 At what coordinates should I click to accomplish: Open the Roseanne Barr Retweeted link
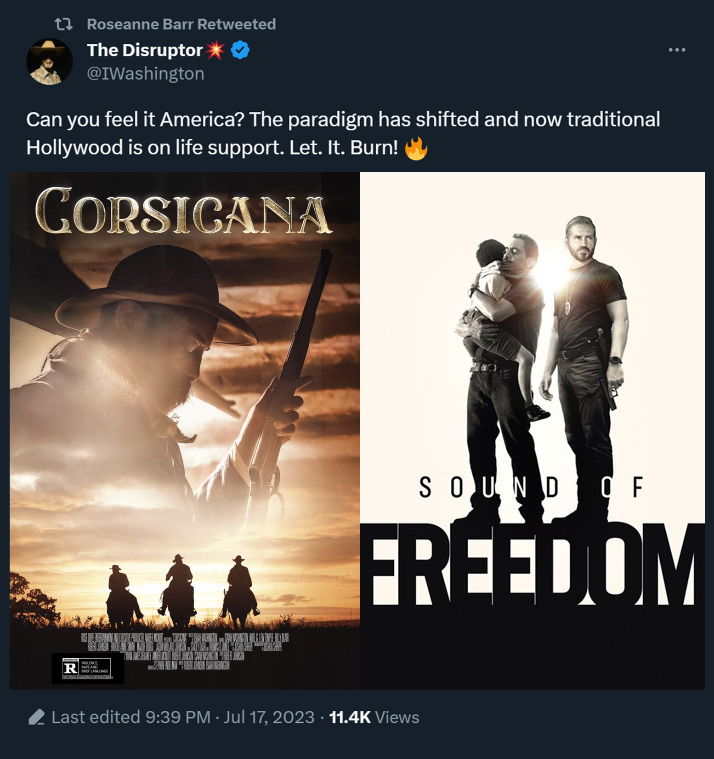click(181, 24)
